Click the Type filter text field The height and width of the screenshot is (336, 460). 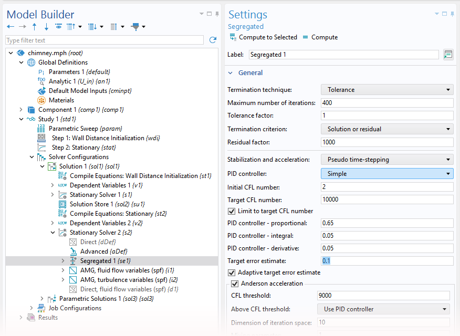pyautogui.click(x=104, y=40)
